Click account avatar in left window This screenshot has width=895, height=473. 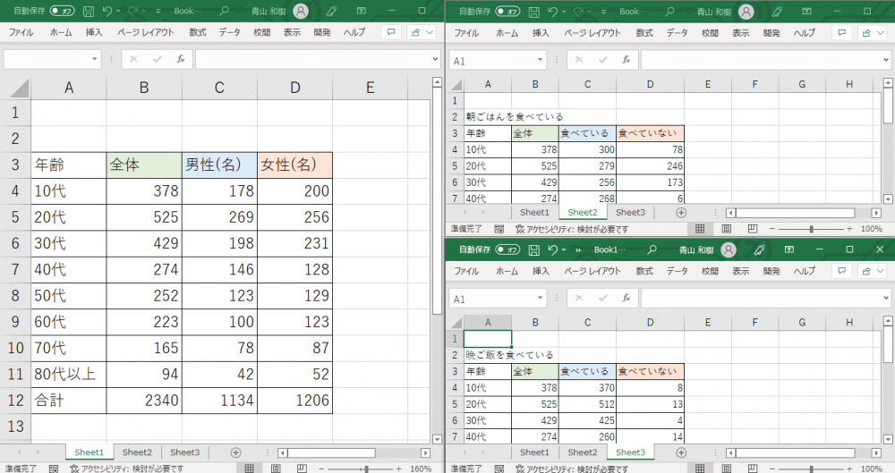[x=301, y=11]
